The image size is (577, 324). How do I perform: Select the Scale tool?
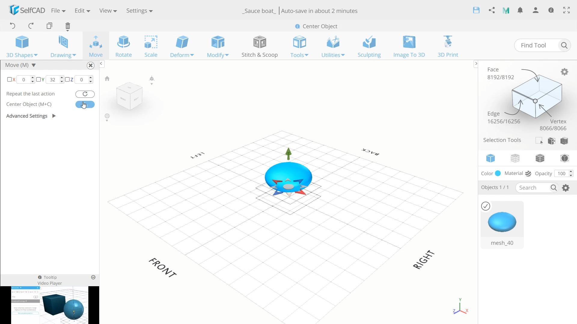click(x=151, y=46)
